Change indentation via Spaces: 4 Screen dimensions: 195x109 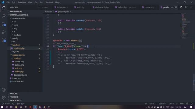(162, 104)
